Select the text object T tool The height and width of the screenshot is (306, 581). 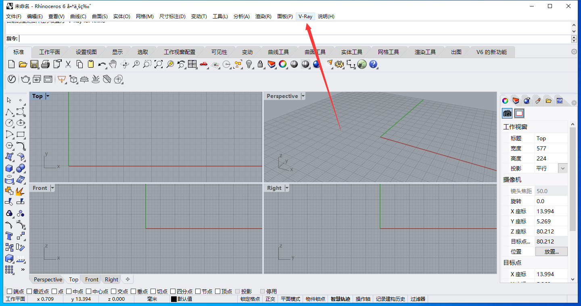coord(9,236)
